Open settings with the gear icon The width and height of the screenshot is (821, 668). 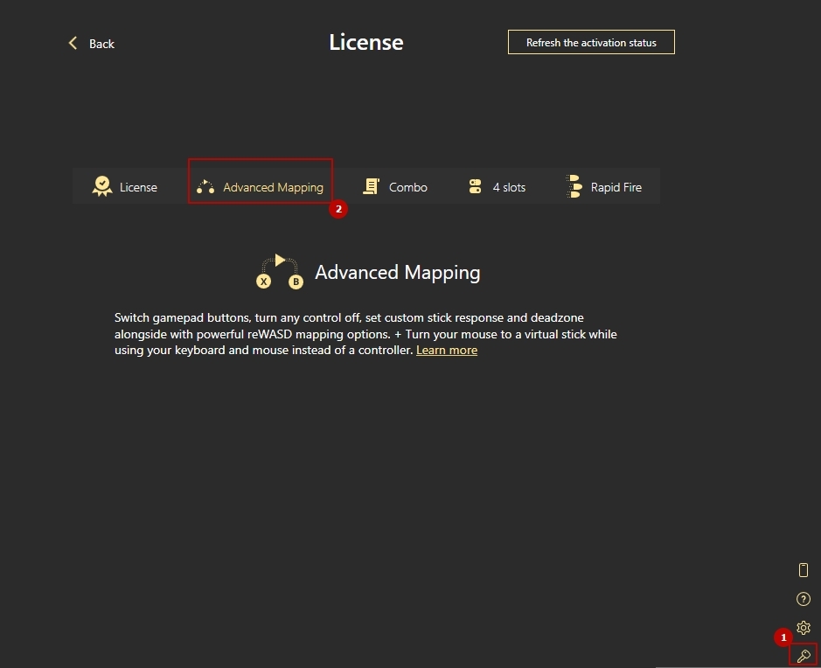[804, 628]
